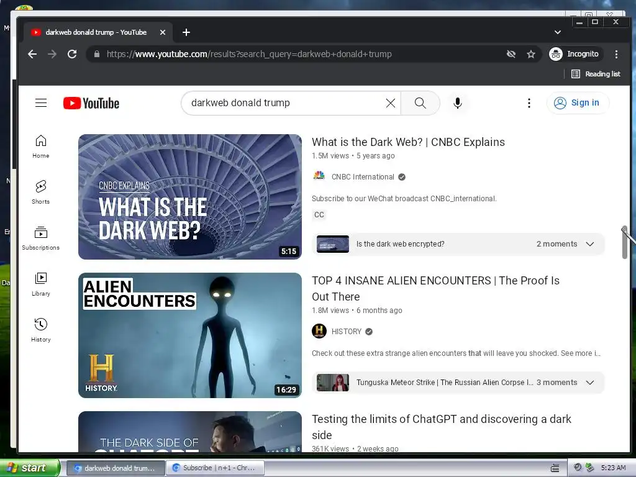Open Library in the sidebar
This screenshot has width=636, height=477.
pyautogui.click(x=41, y=284)
